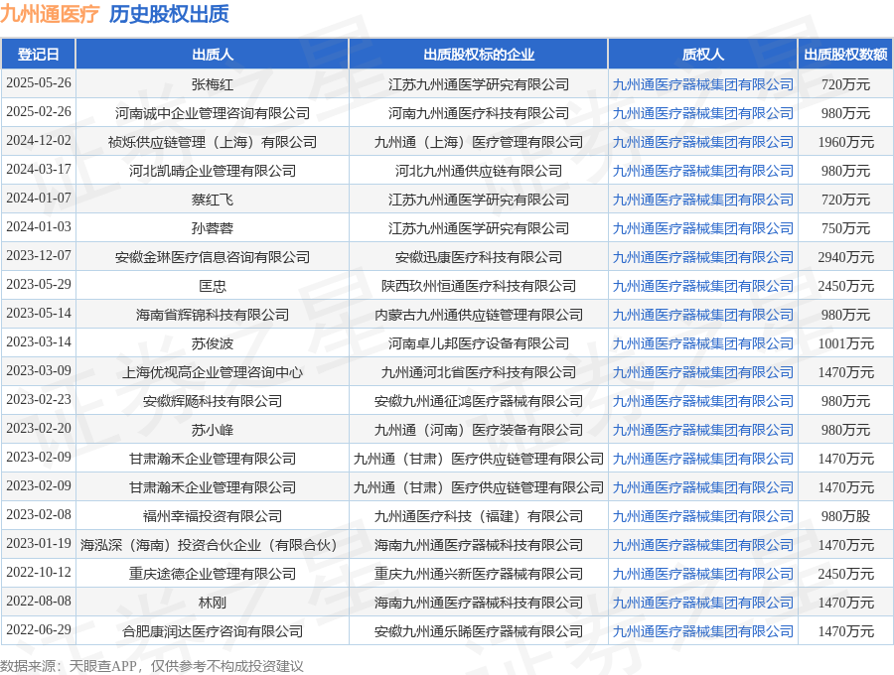Click the 980万股 amount cell
This screenshot has width=894, height=675.
coord(845,516)
